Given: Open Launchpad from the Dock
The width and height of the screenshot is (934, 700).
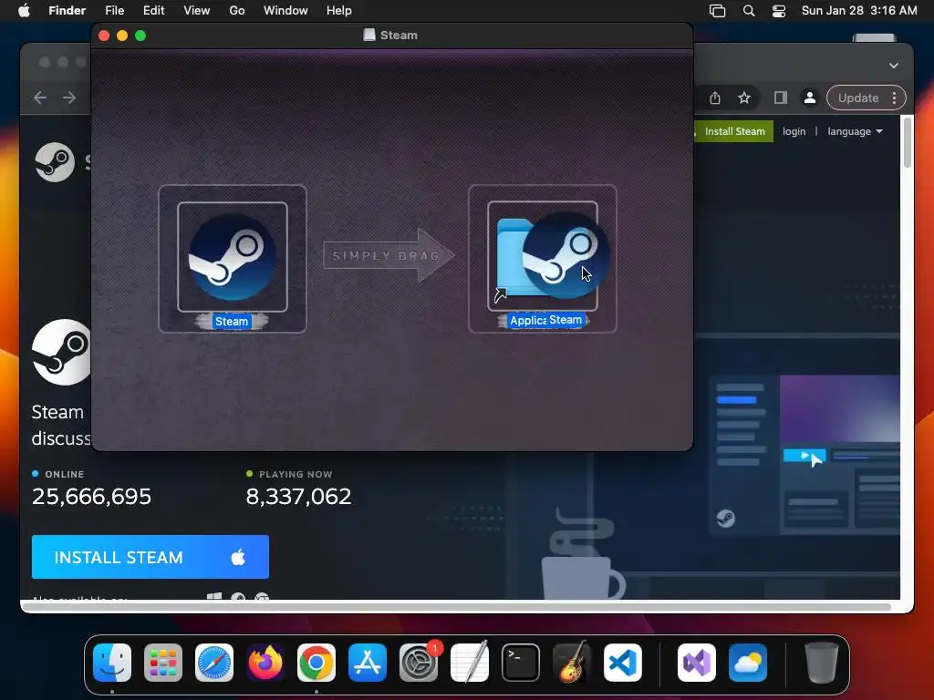Looking at the screenshot, I should 162,663.
